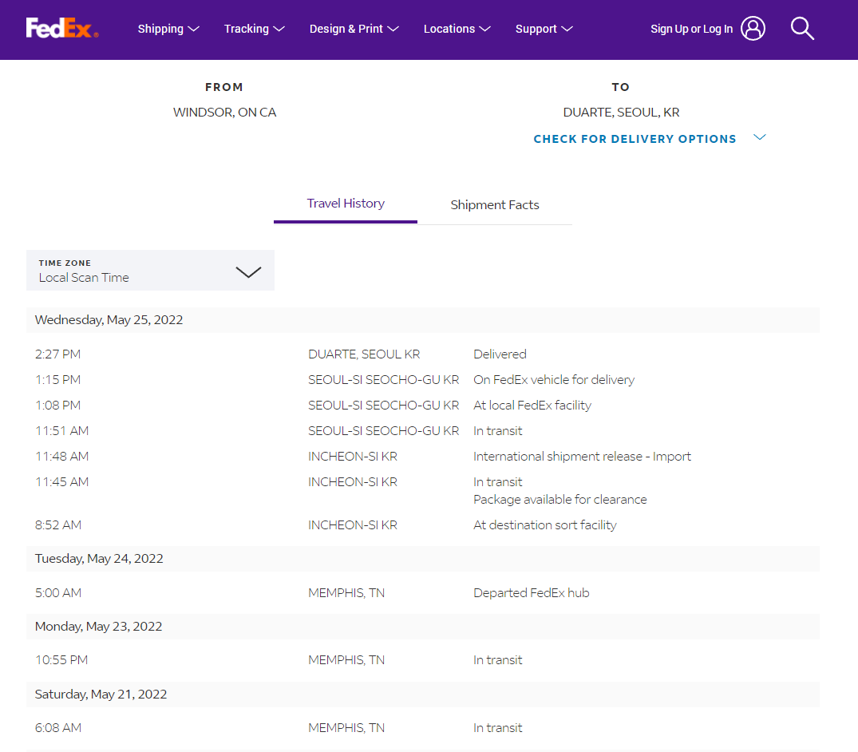Click At destination sort facility status

(x=545, y=524)
